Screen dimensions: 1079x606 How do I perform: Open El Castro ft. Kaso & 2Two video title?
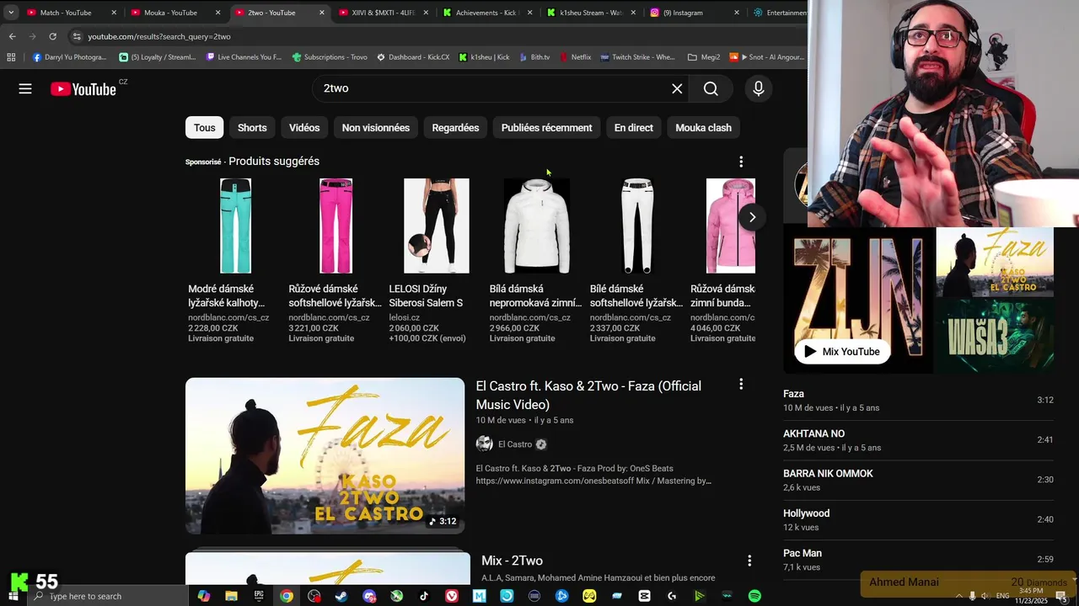click(588, 395)
